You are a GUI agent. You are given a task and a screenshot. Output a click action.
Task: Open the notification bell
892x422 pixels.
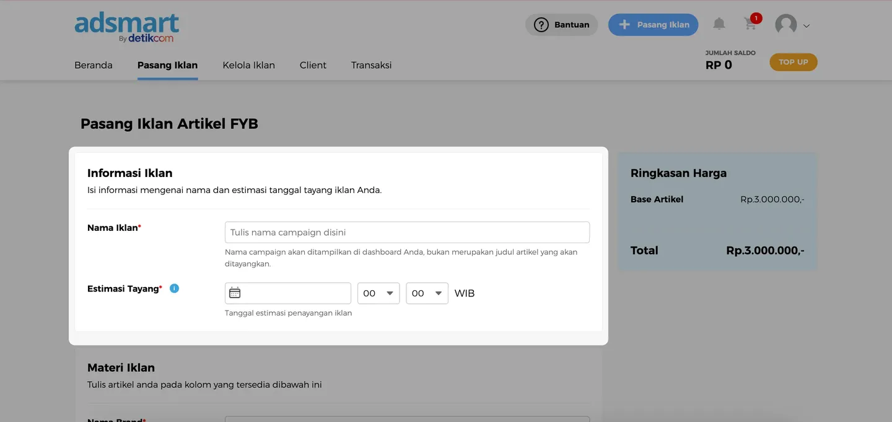[719, 24]
